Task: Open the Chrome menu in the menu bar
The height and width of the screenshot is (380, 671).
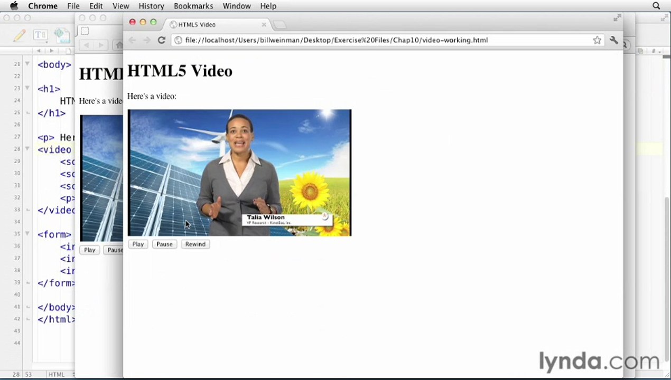Action: 43,6
